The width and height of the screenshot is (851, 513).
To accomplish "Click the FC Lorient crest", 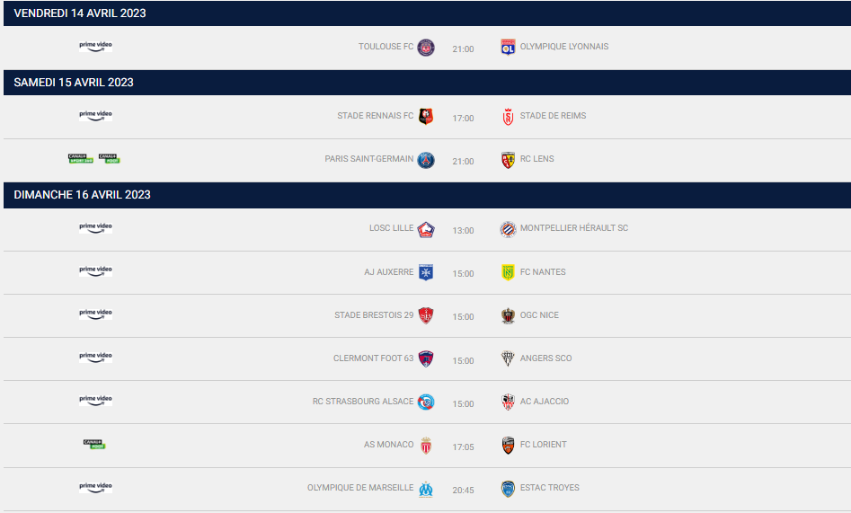I will [508, 446].
